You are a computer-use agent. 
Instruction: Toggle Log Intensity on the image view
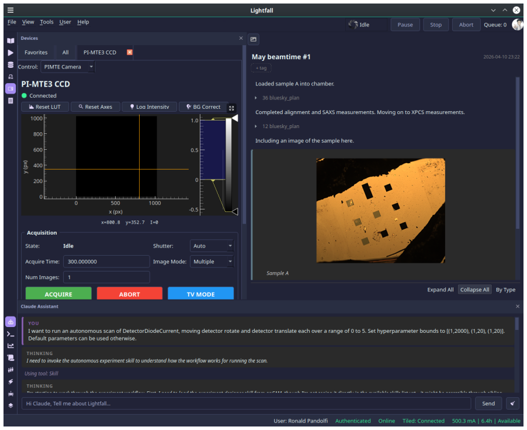[149, 106]
